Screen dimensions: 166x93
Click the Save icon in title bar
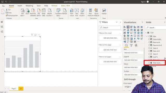click(x=2, y=2)
